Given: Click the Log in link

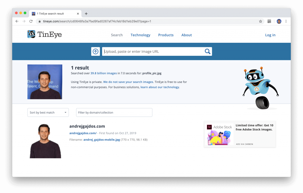Looking at the screenshot, I should (x=270, y=35).
